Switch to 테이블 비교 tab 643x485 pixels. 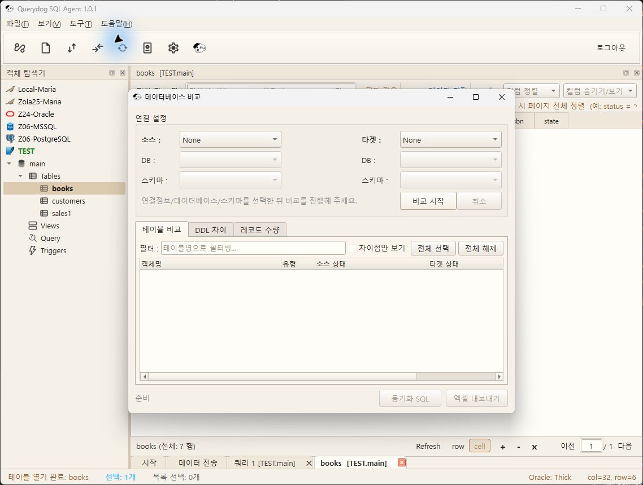tap(162, 229)
